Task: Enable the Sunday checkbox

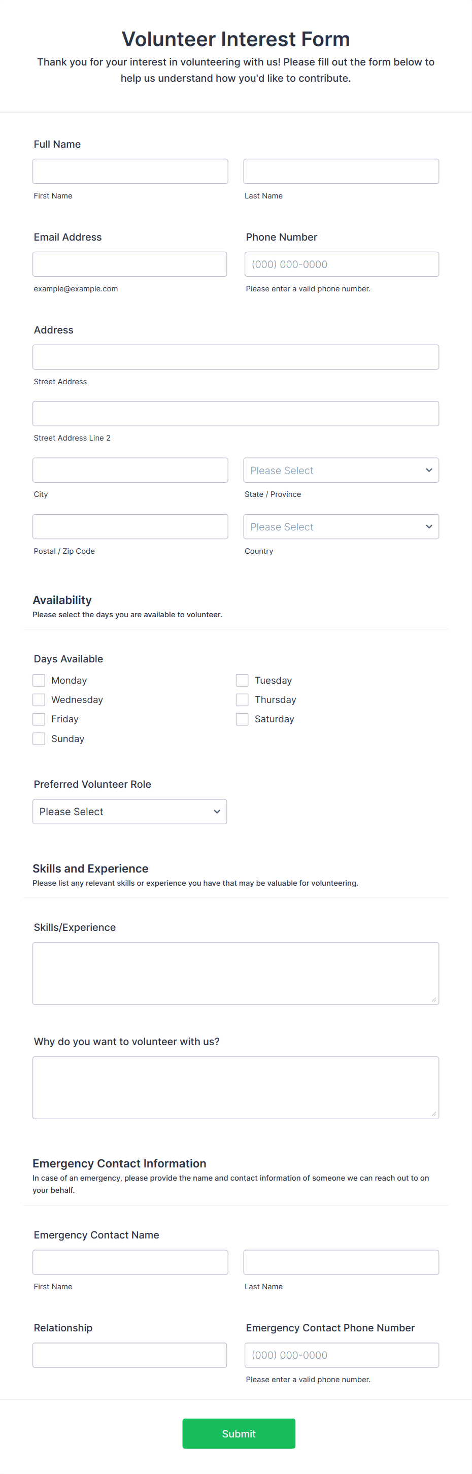Action: 39,739
